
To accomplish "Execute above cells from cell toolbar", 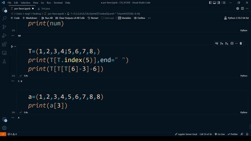I will click(222, 43).
